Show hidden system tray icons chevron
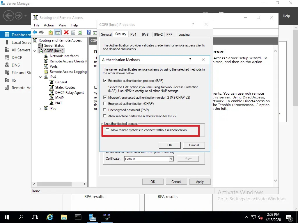This screenshot has width=298, height=223. [246, 217]
